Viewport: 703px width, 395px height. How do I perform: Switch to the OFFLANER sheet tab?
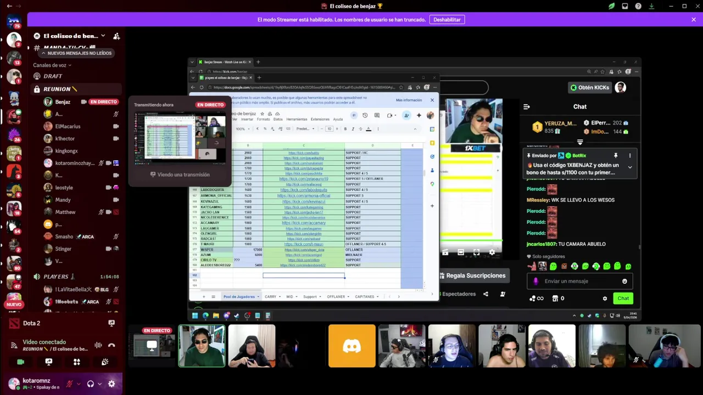(x=337, y=297)
